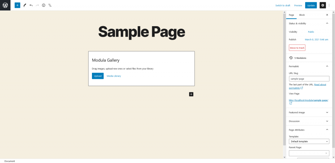Viewport: 335px width, 163px height.
Task: Click the WordPress logo icon
Action: 5,5
